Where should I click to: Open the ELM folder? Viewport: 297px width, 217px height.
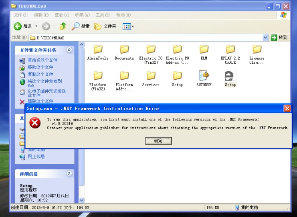pos(204,50)
